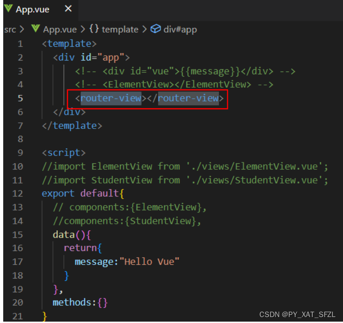Image resolution: width=343 pixels, height=323 pixels.
Task: Click the return keyword on line 16
Action: click(x=80, y=248)
